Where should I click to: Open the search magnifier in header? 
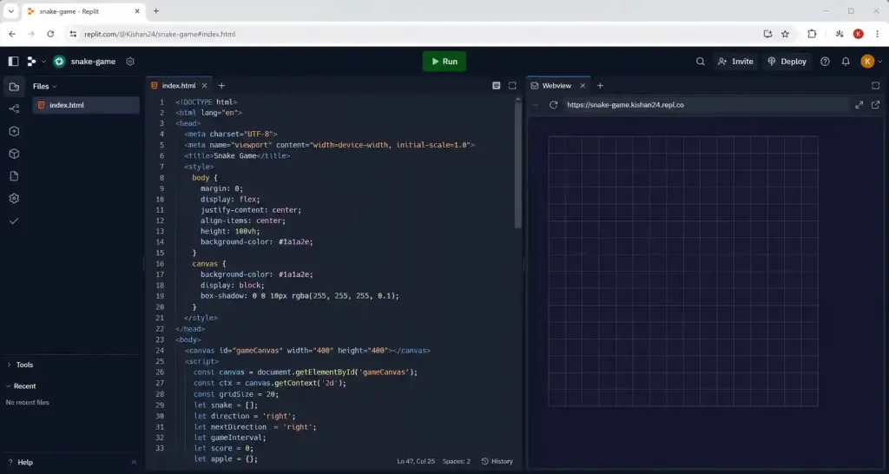pyautogui.click(x=701, y=62)
